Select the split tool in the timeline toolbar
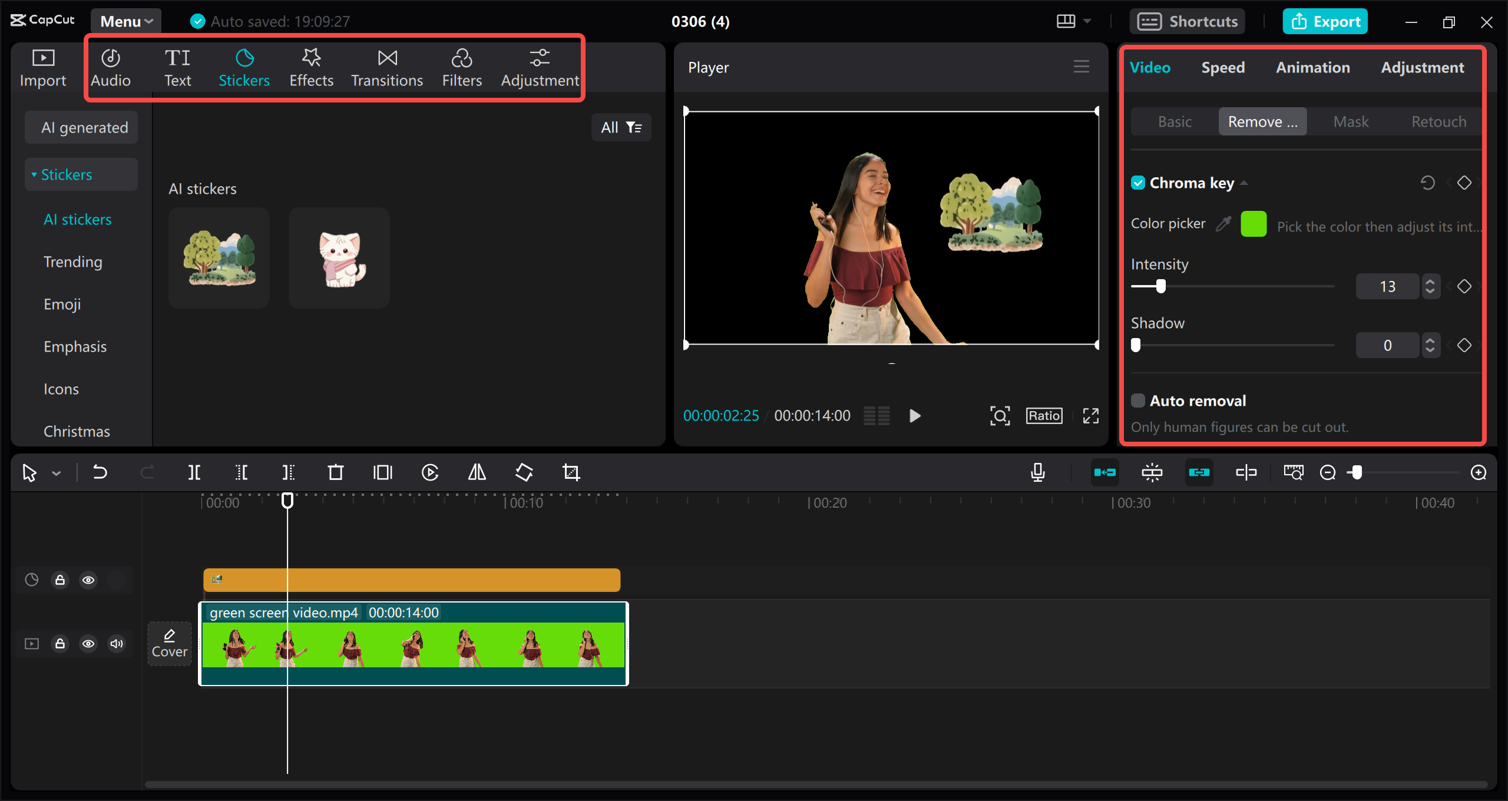Viewport: 1508px width, 801px height. (x=194, y=472)
